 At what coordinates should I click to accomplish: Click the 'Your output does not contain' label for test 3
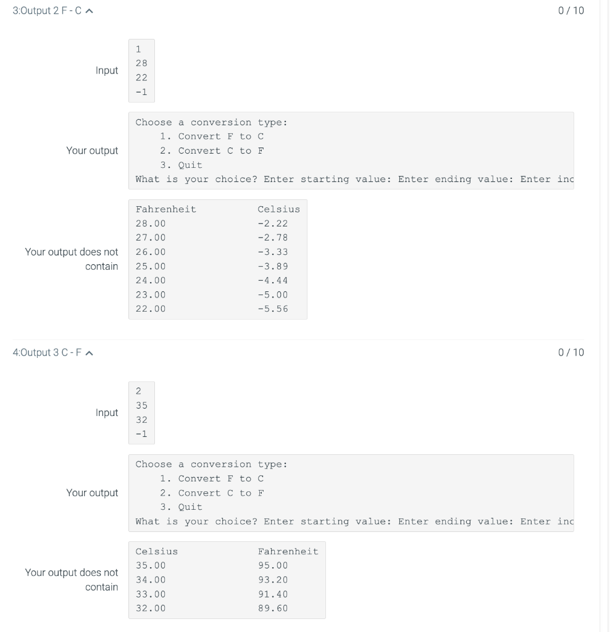pos(71,259)
